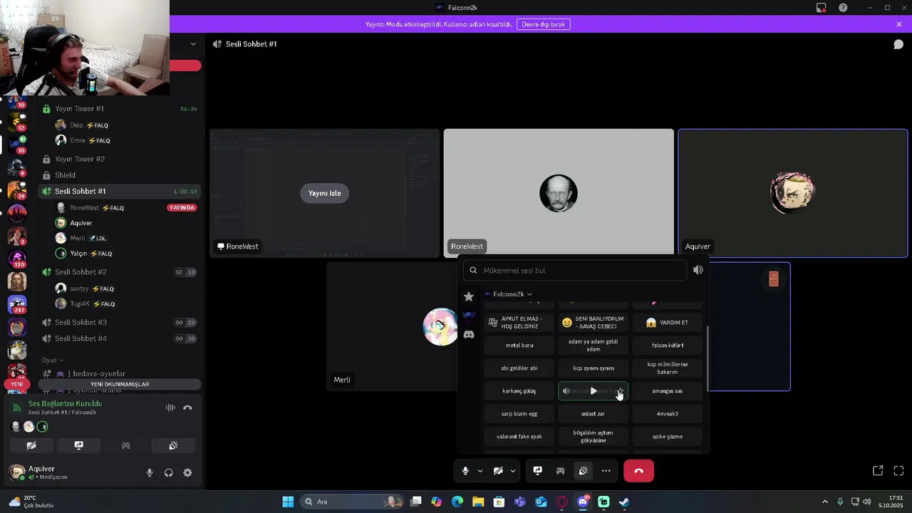The width and height of the screenshot is (912, 513).
Task: Toggle camera in call controls bar
Action: coord(498,471)
